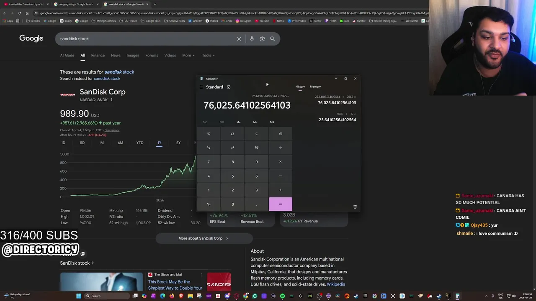The height and width of the screenshot is (301, 536).
Task: Click the 0 key in Calculator
Action: tap(233, 204)
